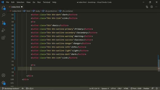Place cursor on empty line 97
This screenshot has height=90, width=160.
88,68
